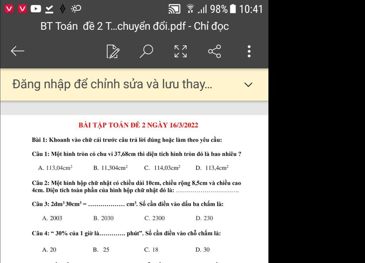This screenshot has width=365, height=263.
Task: Open search with the magnifier icon
Action: point(146,51)
